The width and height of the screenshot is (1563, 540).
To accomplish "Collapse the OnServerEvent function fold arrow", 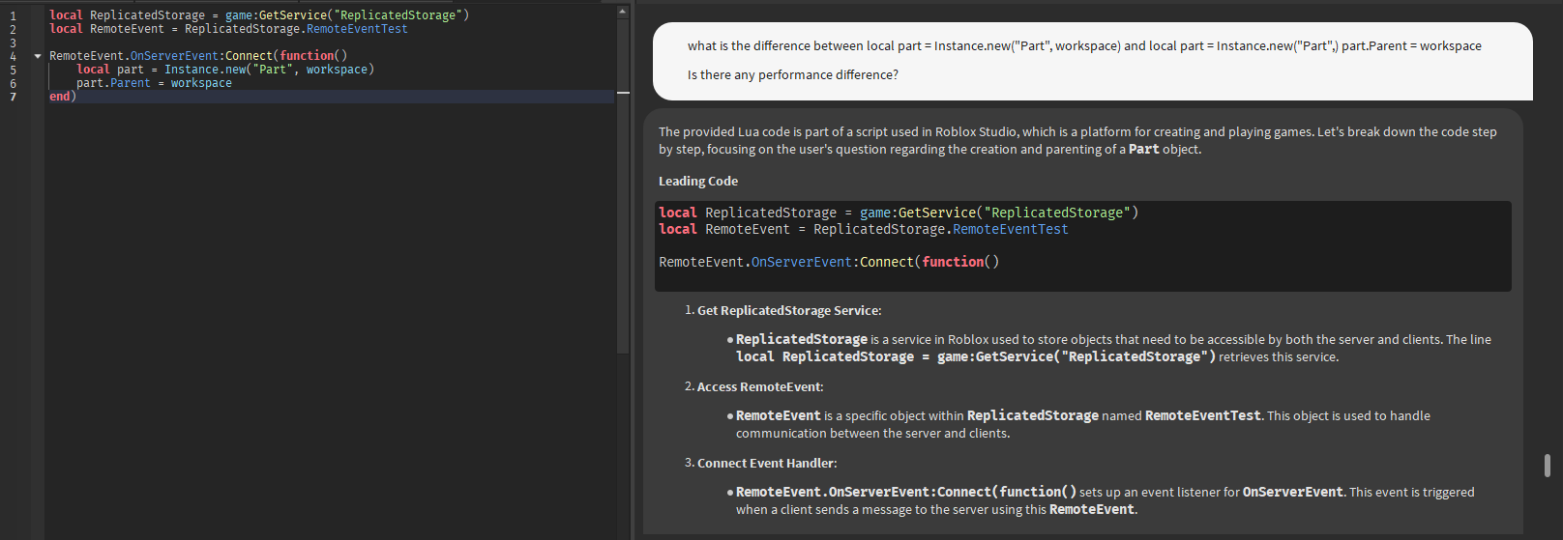I will click(38, 56).
